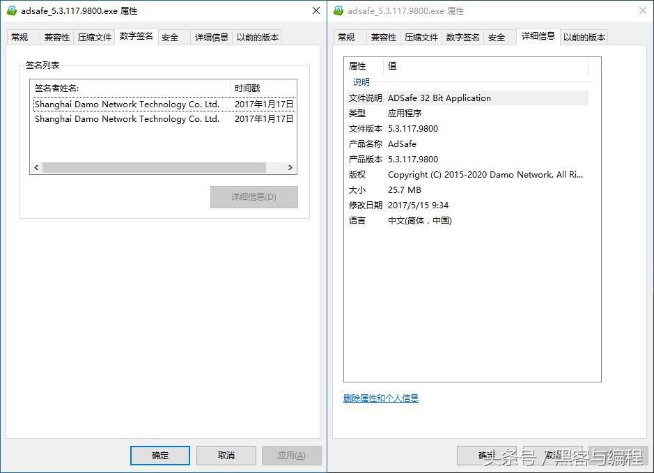Screen dimensions: 654x473
Task: Open the 兼容性 tab in left window
Action: [57, 37]
